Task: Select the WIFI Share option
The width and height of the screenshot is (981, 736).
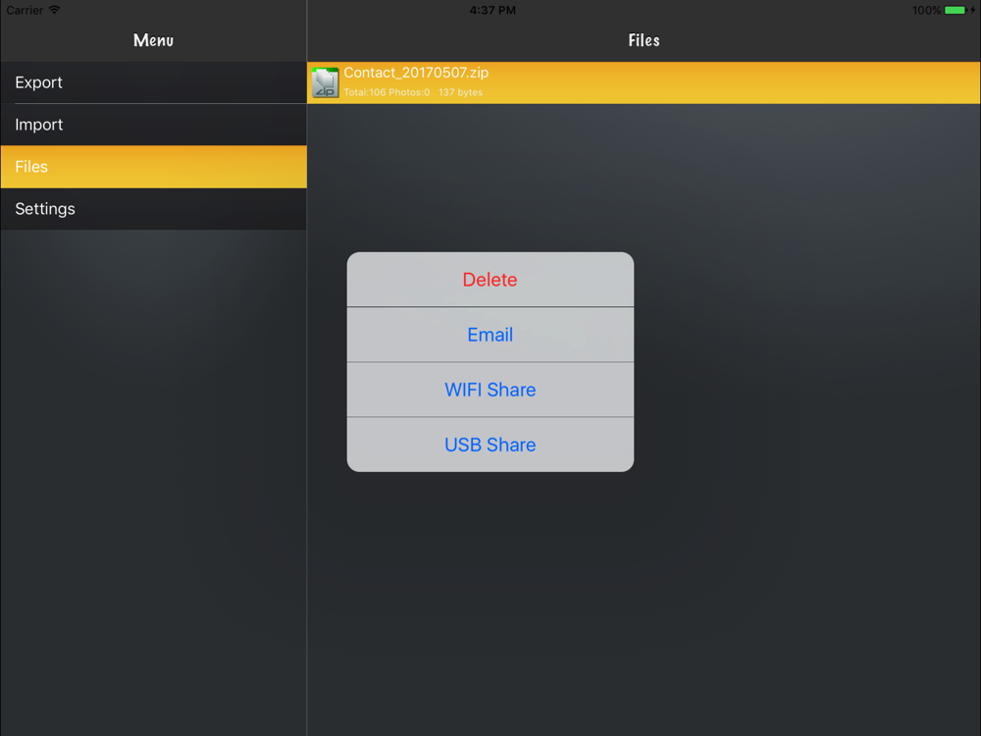Action: click(490, 390)
